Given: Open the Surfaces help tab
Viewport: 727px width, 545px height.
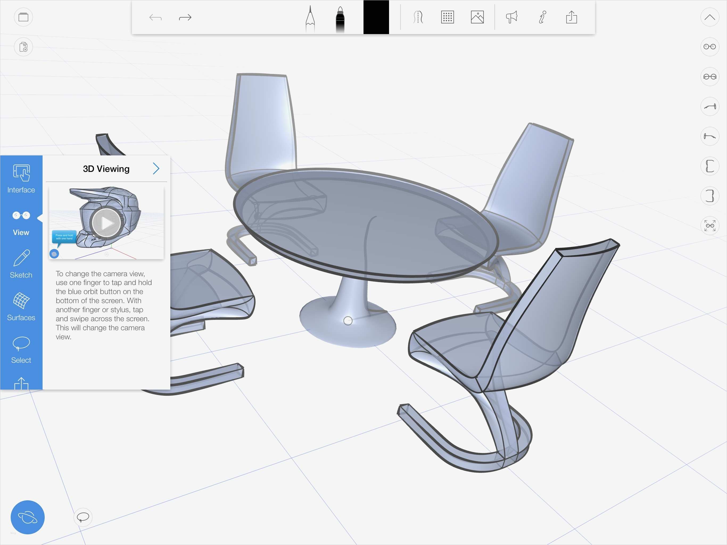Looking at the screenshot, I should coord(21,307).
